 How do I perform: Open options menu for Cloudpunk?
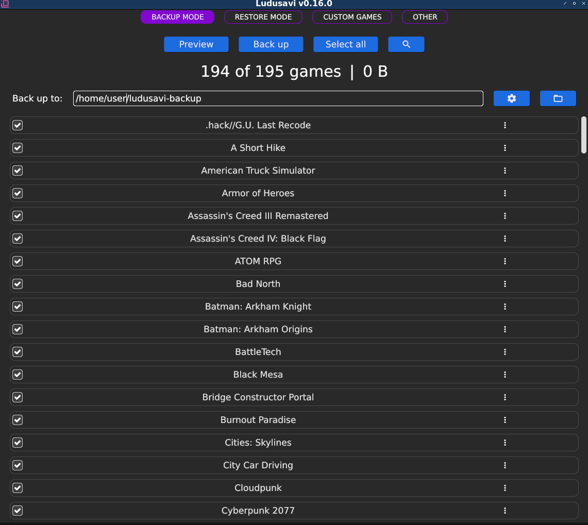(x=505, y=488)
